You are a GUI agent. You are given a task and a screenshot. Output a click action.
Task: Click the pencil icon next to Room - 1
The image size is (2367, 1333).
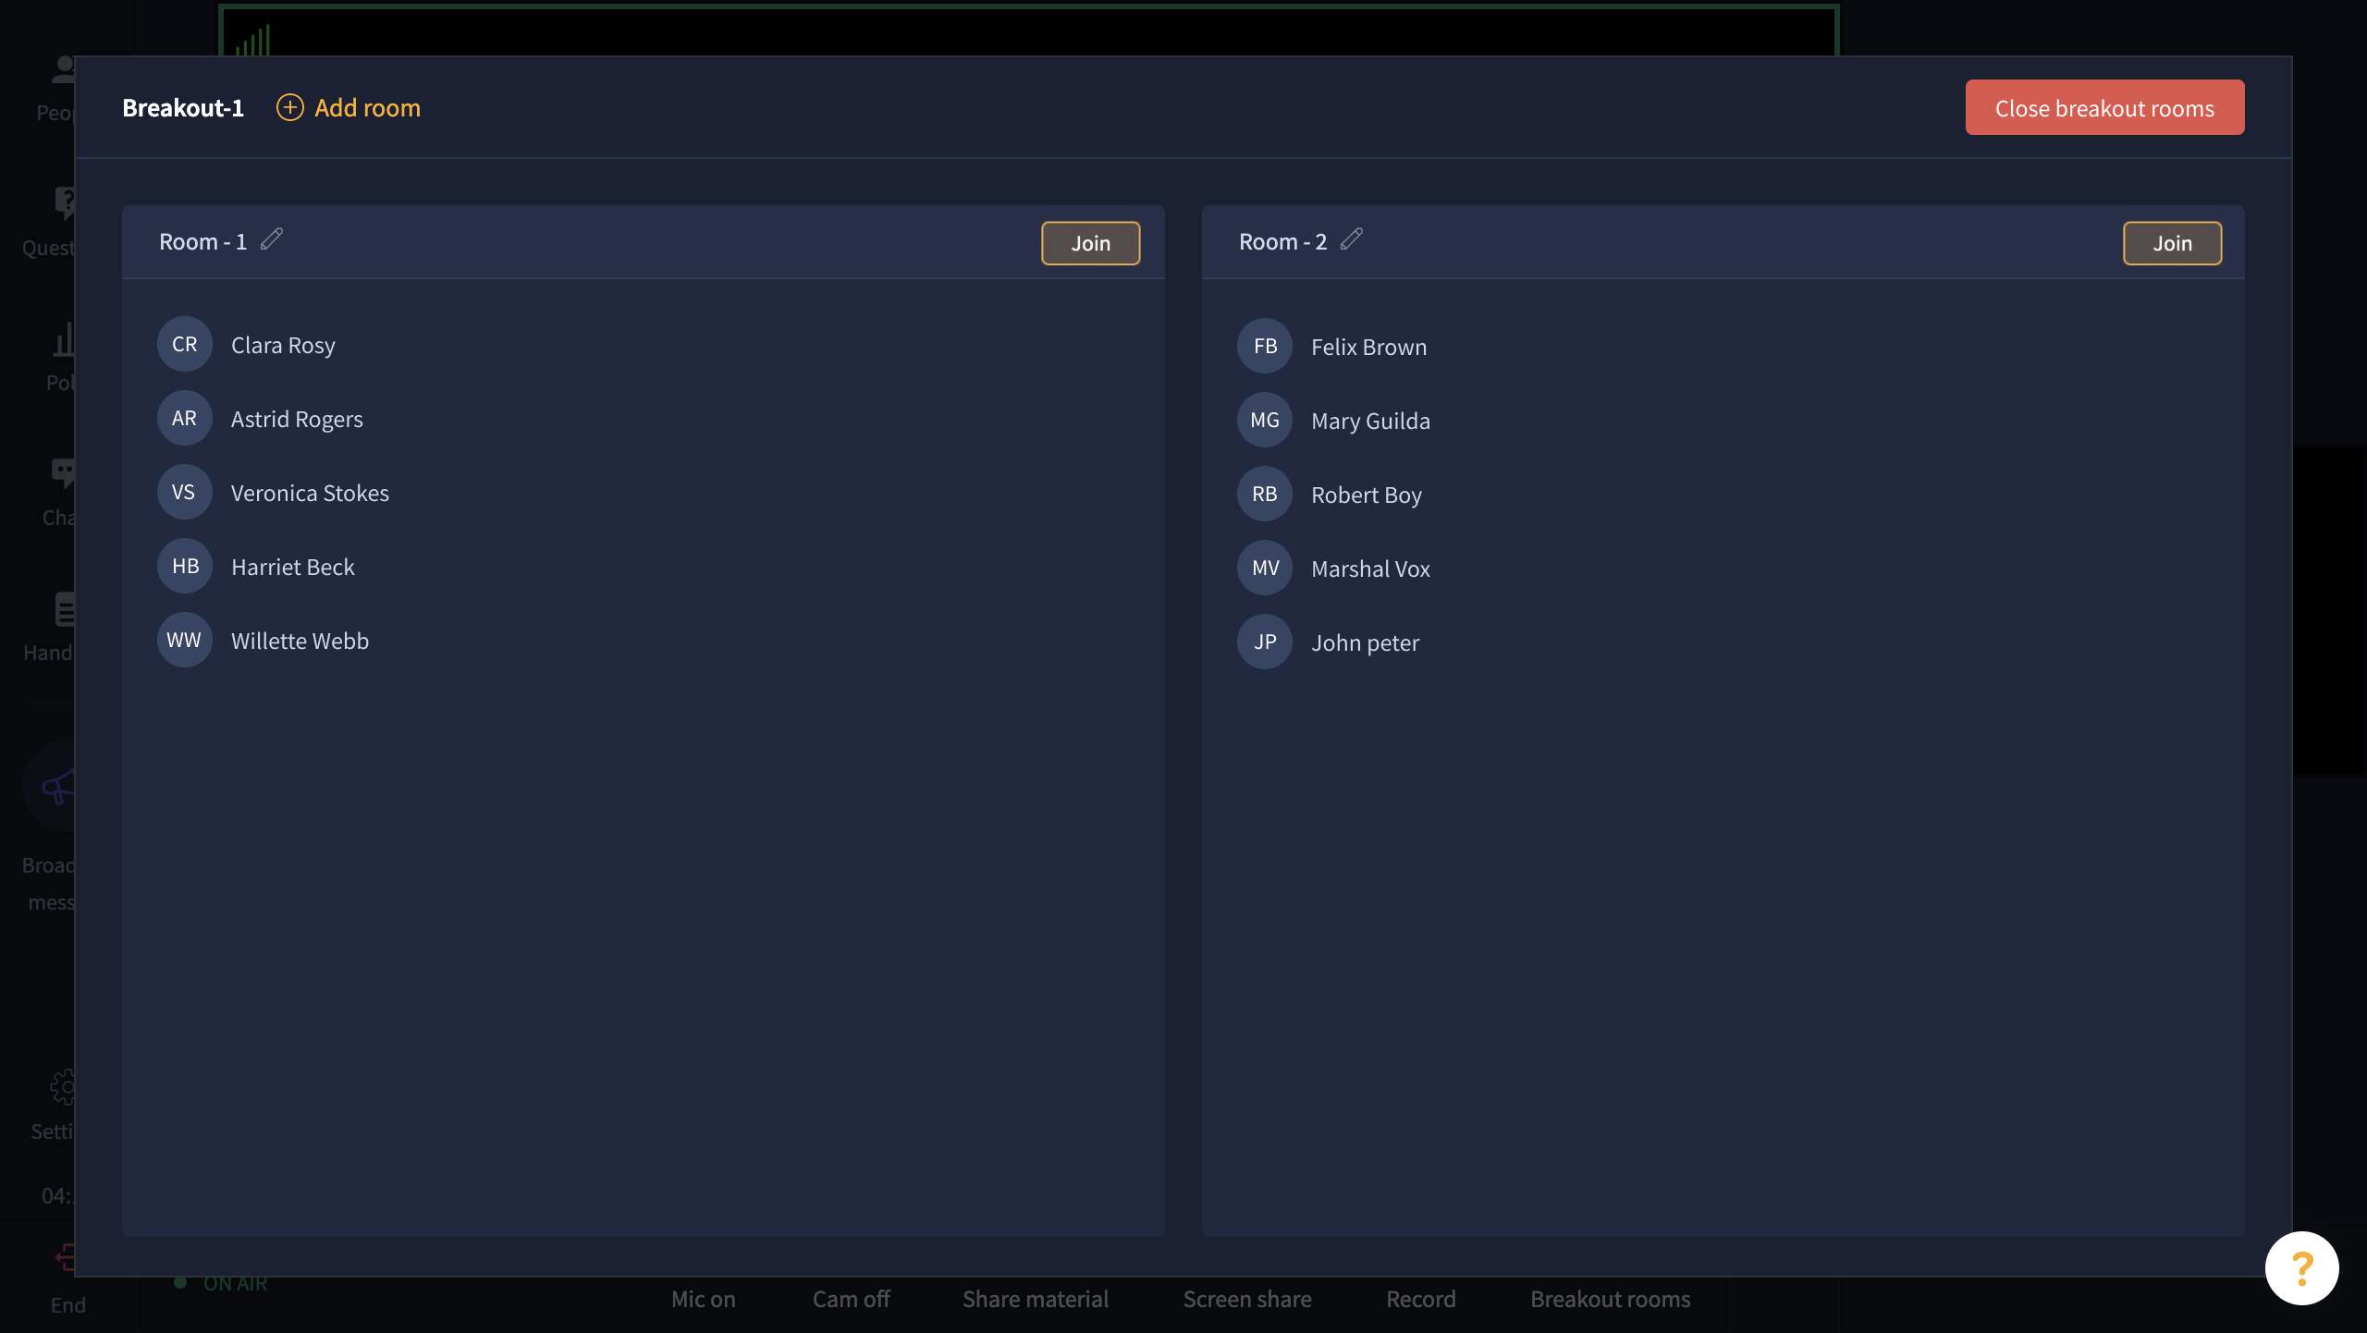coord(271,239)
